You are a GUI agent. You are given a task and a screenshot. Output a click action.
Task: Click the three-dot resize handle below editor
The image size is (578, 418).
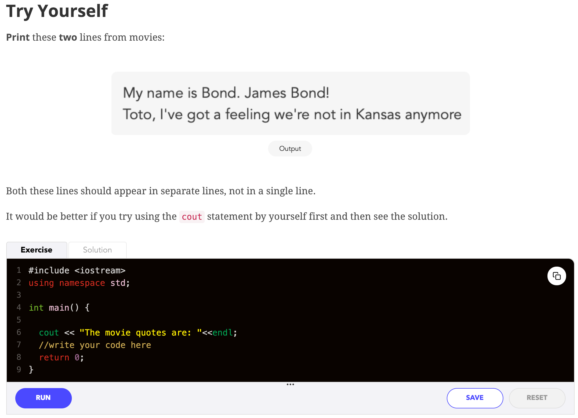[x=290, y=384]
